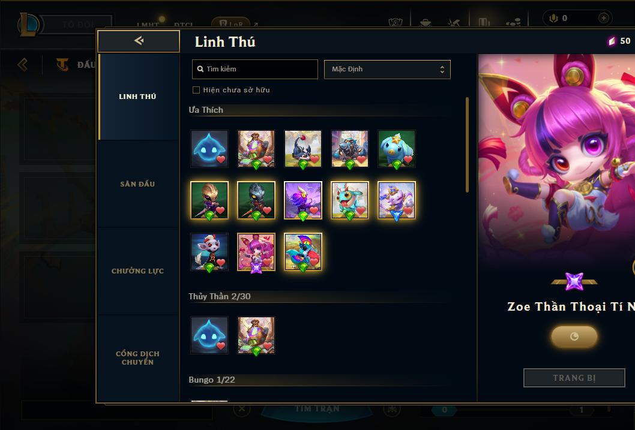The width and height of the screenshot is (635, 430).
Task: Select the blue pig with star legend
Action: click(397, 149)
